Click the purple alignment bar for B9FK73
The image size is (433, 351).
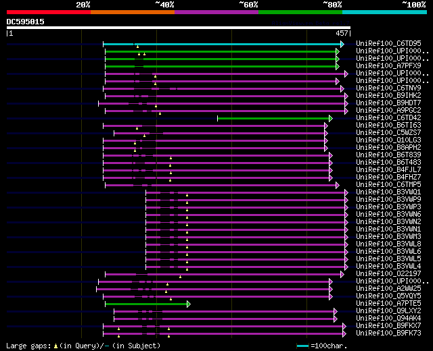[x=223, y=334]
